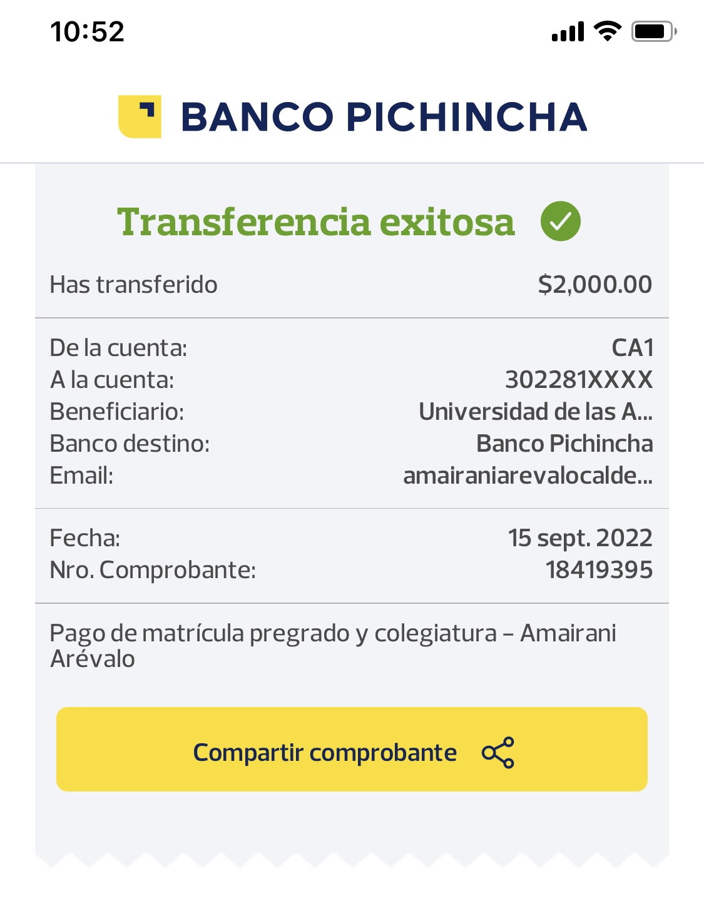Tap the clock showing 10:52

(x=88, y=31)
